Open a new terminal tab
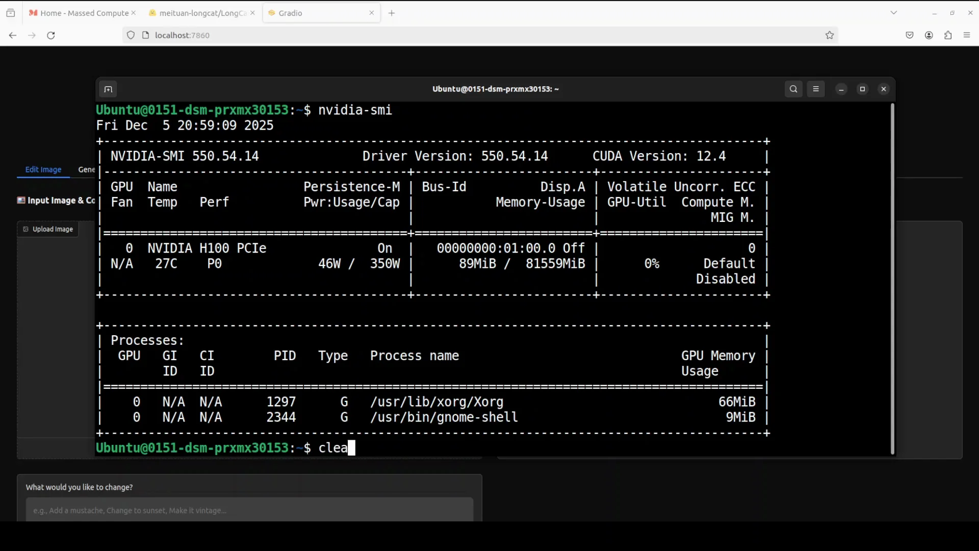 (x=108, y=89)
